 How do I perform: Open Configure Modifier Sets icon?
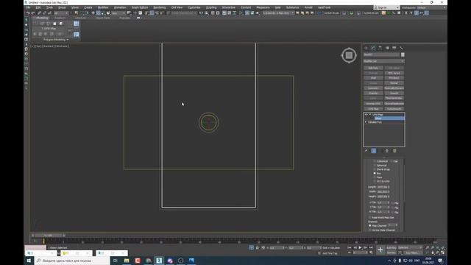coord(394,151)
